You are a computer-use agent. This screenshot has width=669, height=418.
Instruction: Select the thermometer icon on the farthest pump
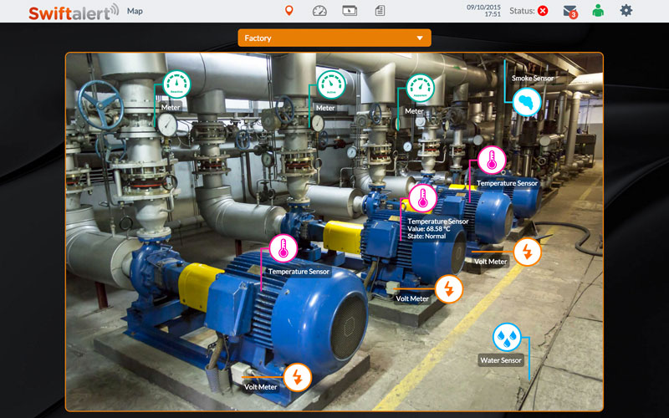492,160
